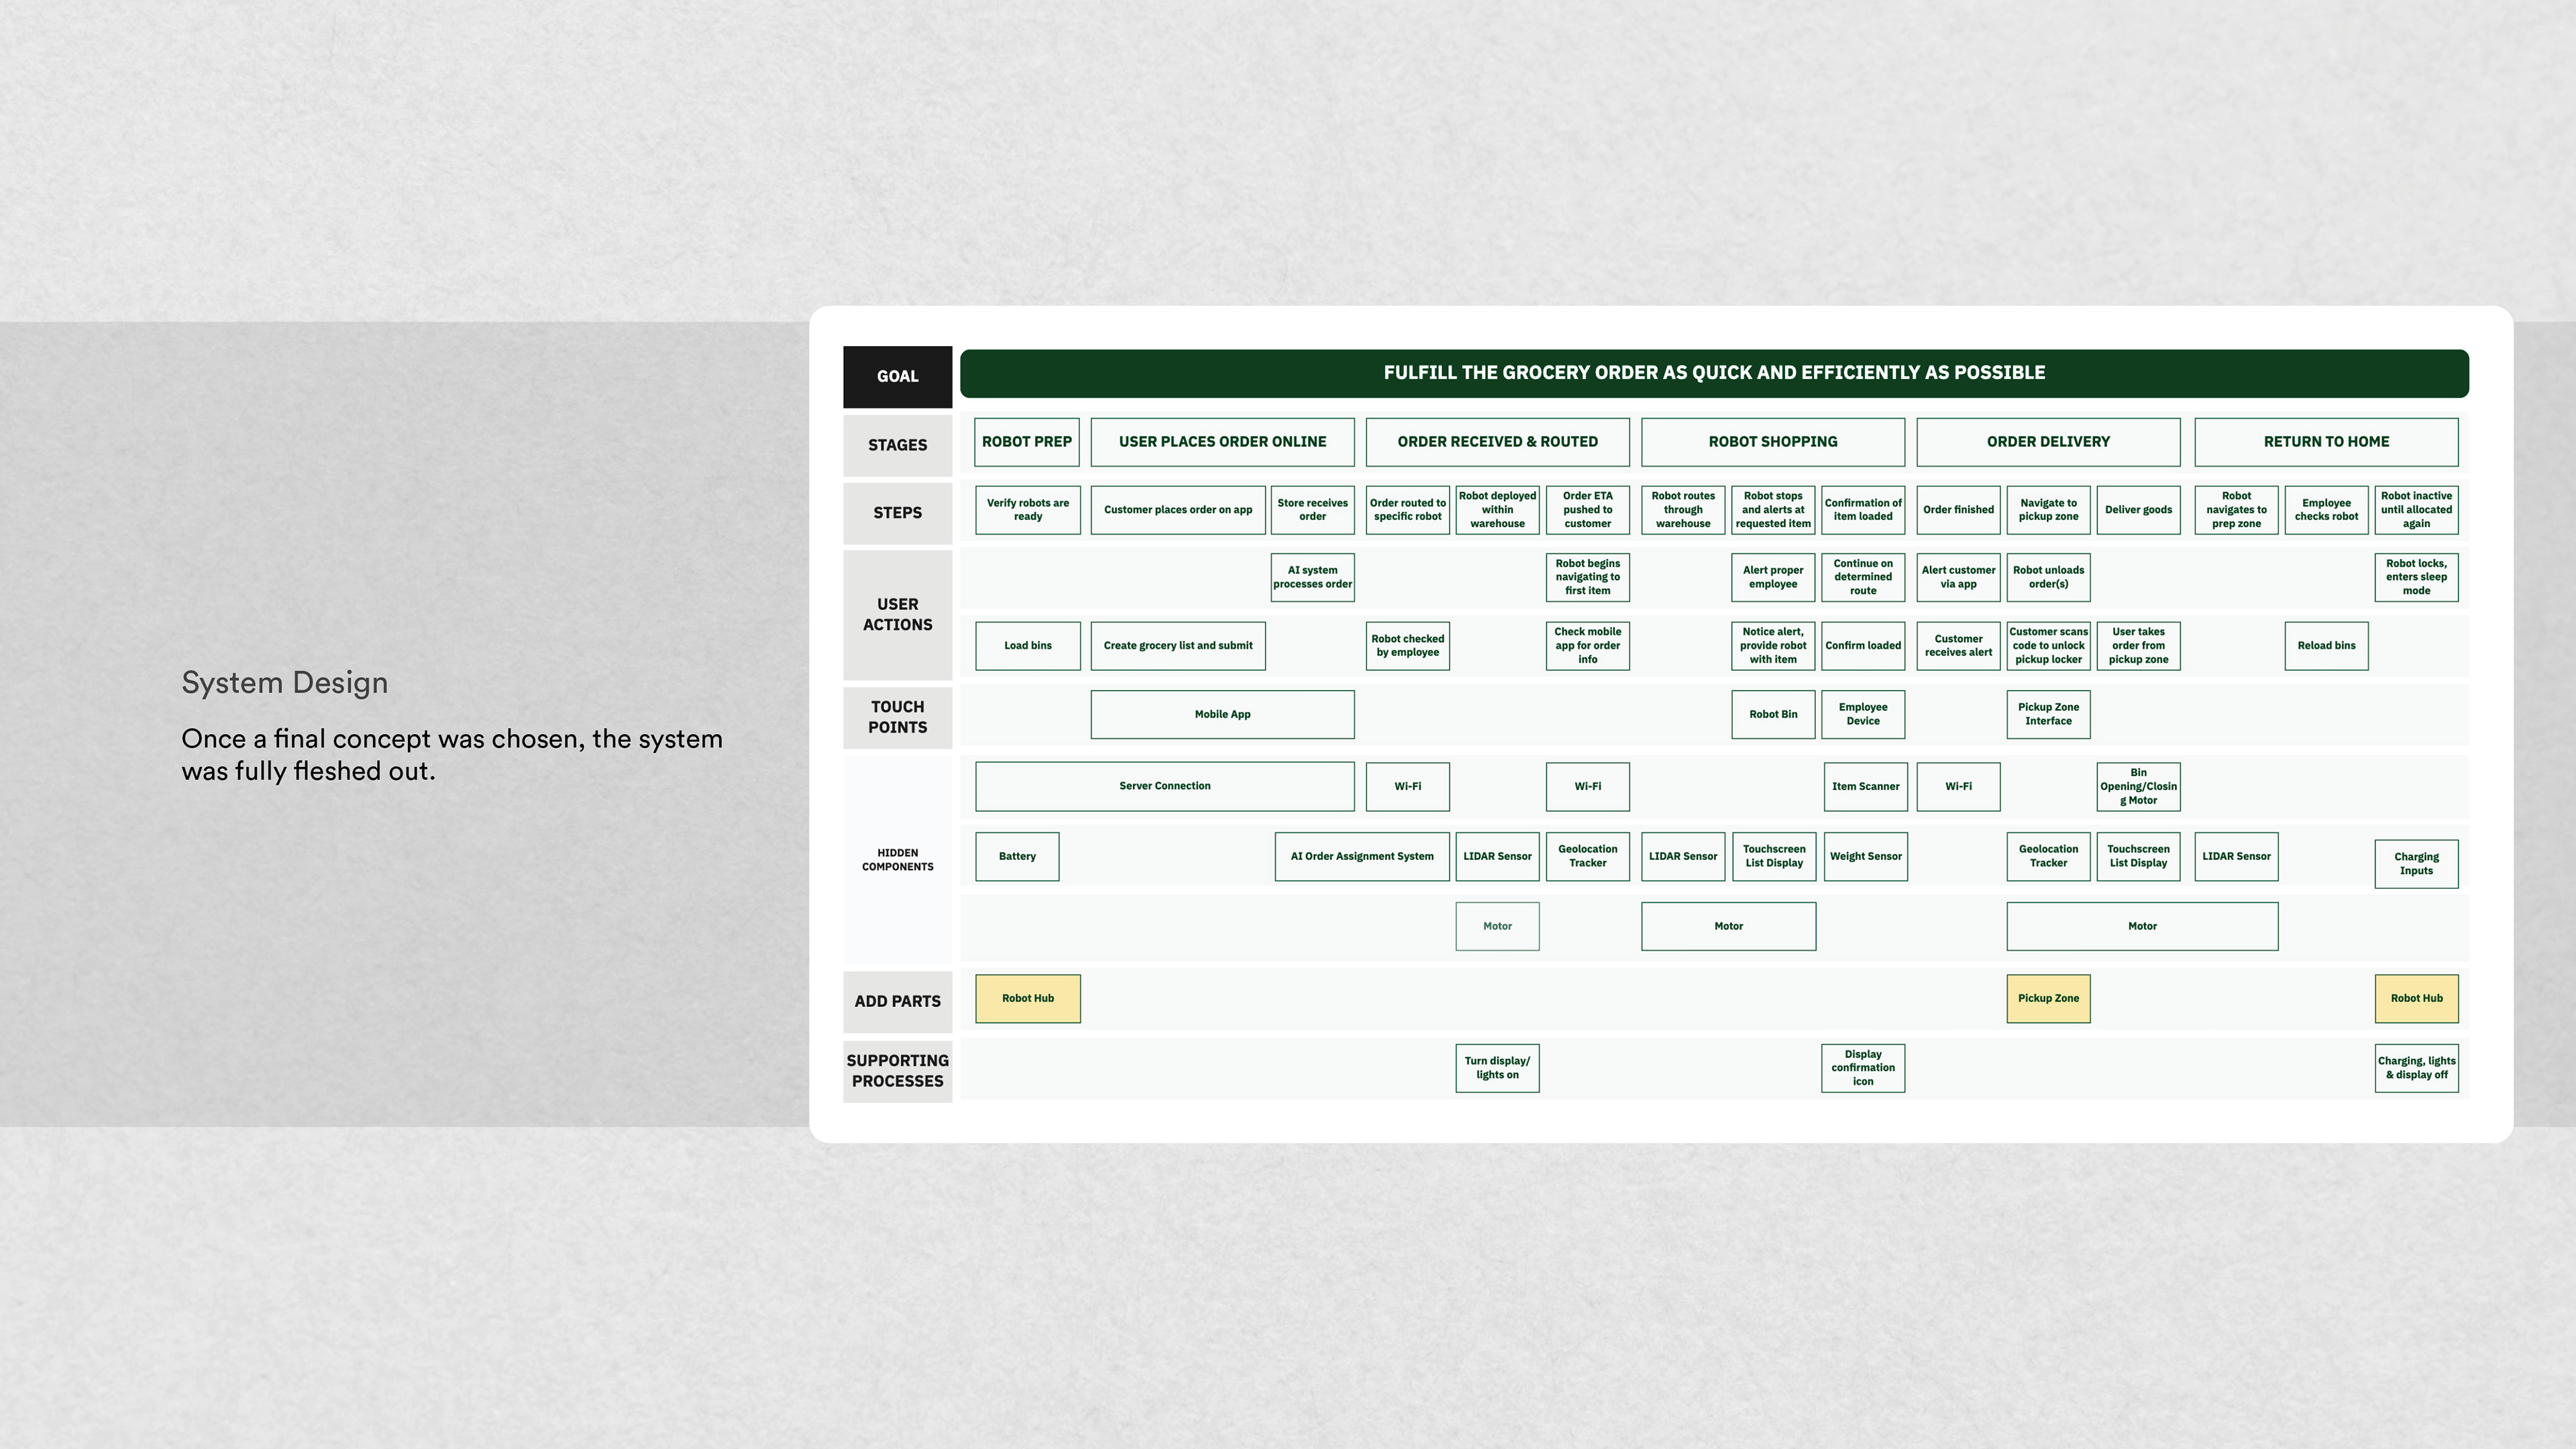The image size is (2576, 1449).
Task: Select the Load bins user action
Action: tap(1027, 645)
